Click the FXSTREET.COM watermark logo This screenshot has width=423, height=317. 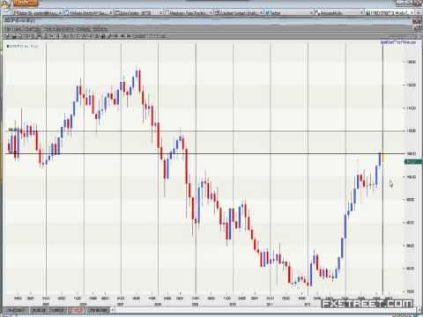click(367, 304)
